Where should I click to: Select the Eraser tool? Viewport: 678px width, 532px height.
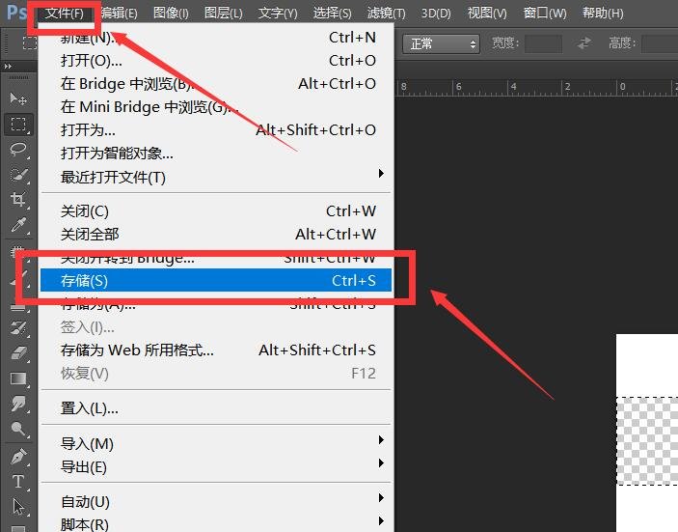tap(18, 352)
